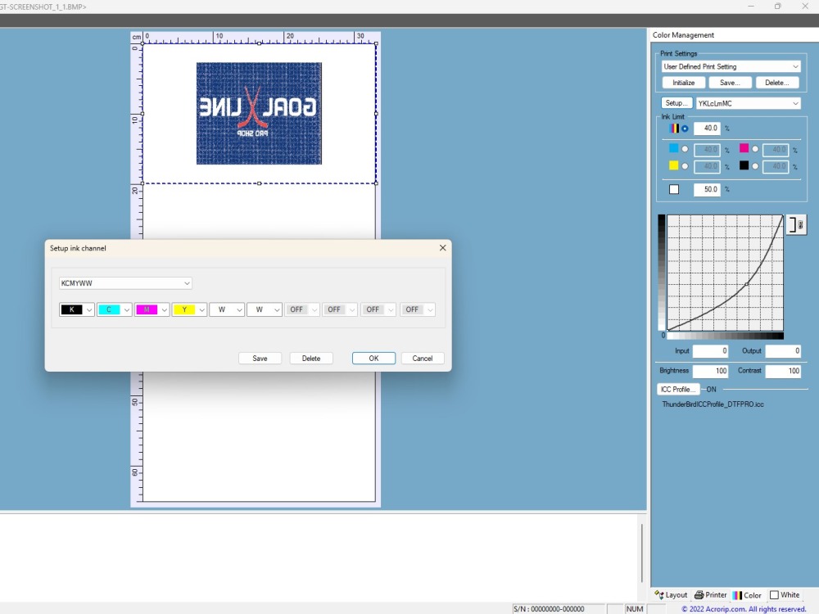Viewport: 819px width, 614px height.
Task: Click the tone curve midpoint handle
Action: (747, 284)
